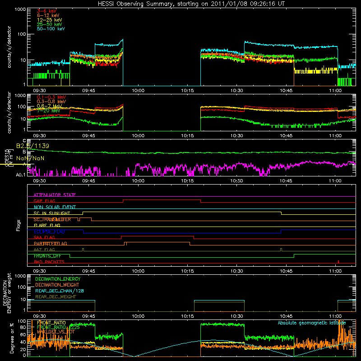
Task: Select the PARTICLE_FLAG label
Action: tap(51, 243)
